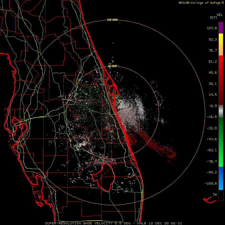Click the -32.0 velocity scale value
Screen dimensions: 225x225
[x=212, y=128]
